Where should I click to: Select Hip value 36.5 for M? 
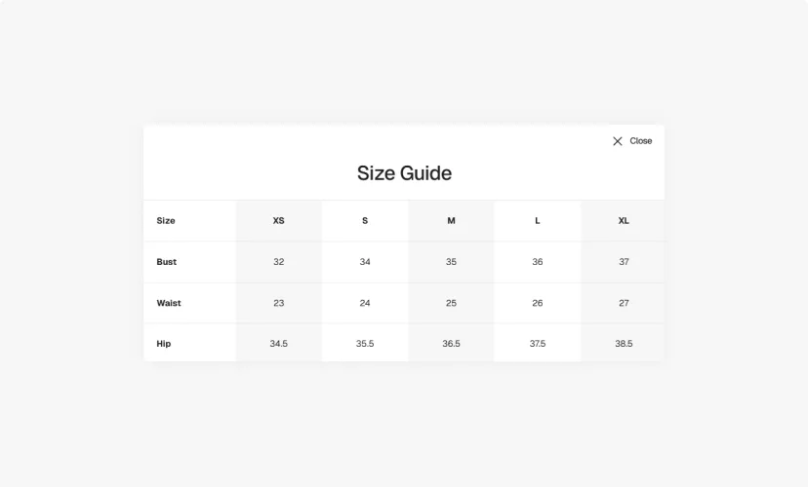pyautogui.click(x=451, y=344)
